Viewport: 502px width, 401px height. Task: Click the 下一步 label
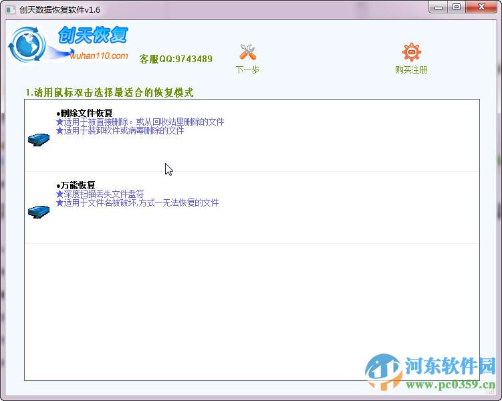pyautogui.click(x=247, y=70)
